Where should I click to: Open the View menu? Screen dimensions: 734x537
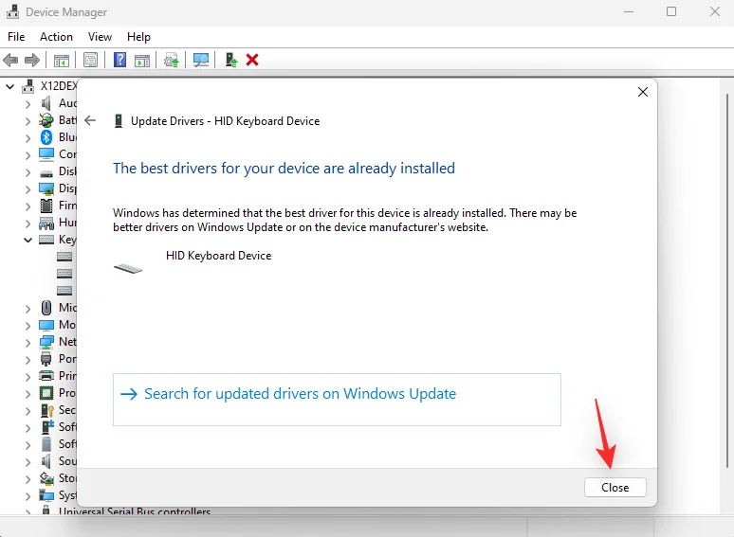[100, 37]
